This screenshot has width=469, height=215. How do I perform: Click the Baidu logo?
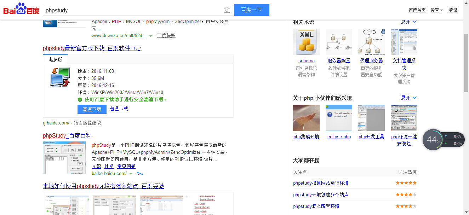[x=21, y=9]
